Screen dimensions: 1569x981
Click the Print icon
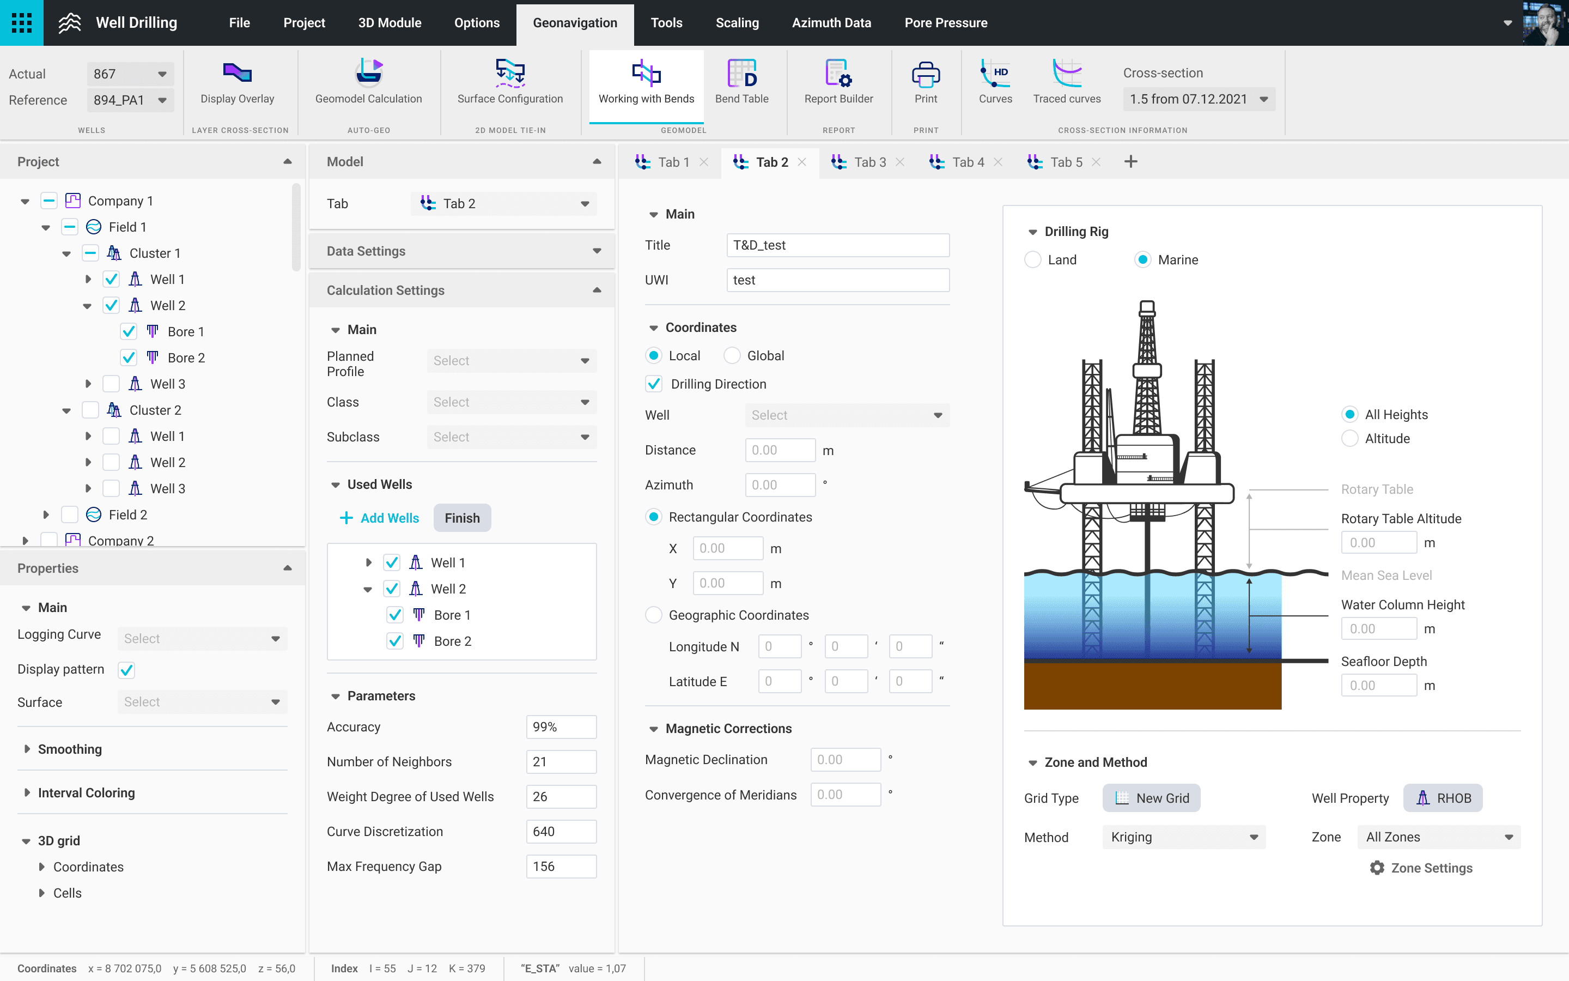925,75
